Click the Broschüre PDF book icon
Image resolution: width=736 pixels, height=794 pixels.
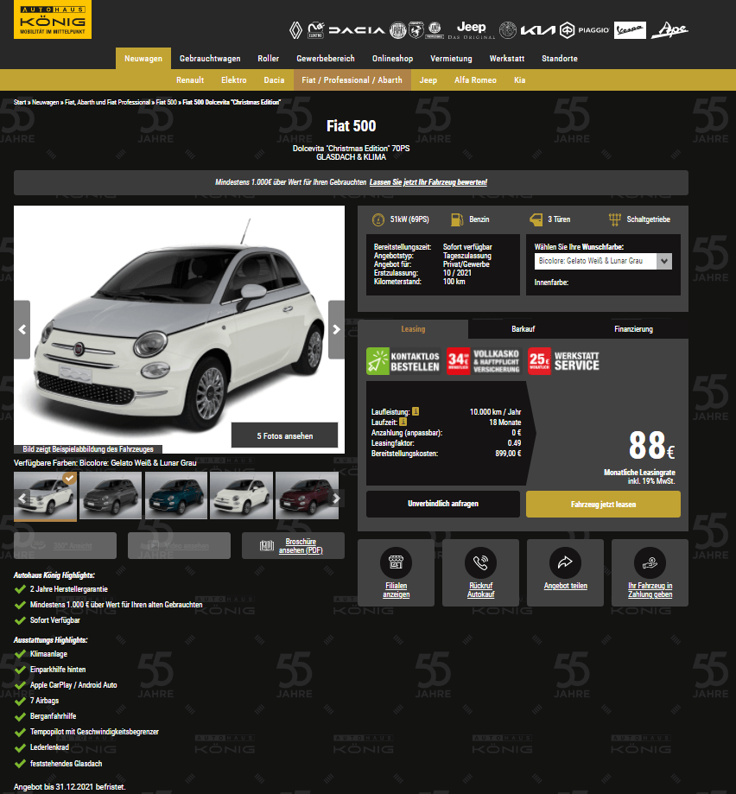click(267, 545)
